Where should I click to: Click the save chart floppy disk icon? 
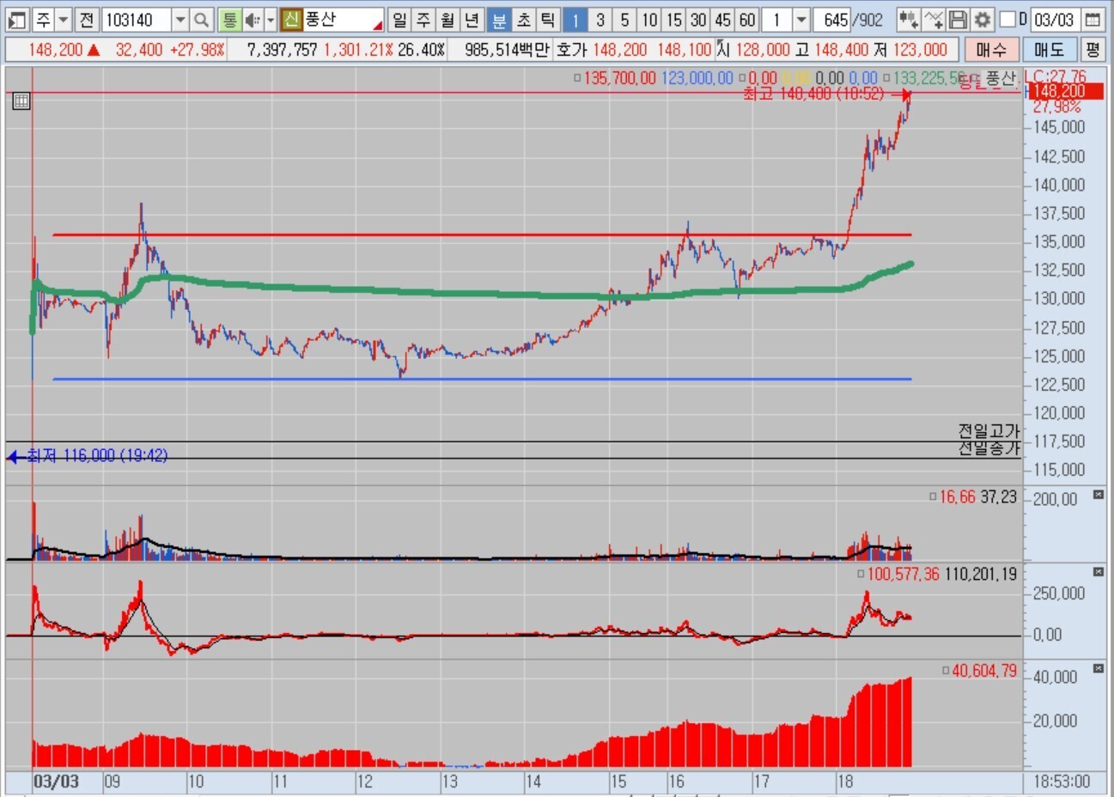pyautogui.click(x=959, y=20)
